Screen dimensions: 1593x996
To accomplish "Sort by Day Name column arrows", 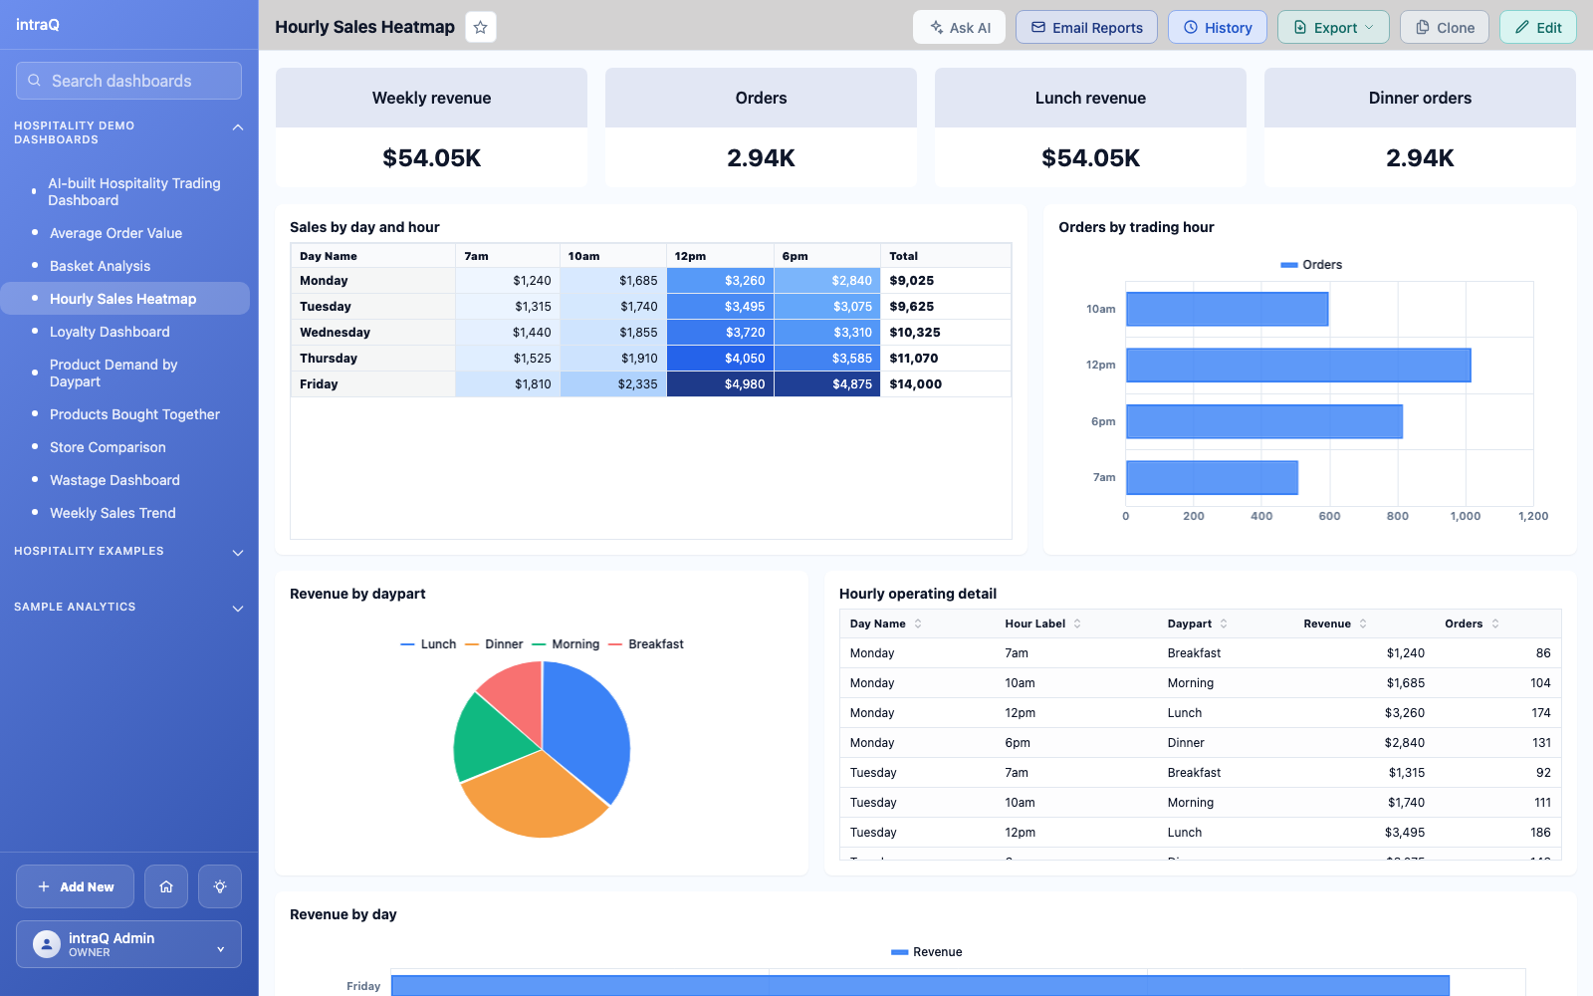I will click(918, 623).
